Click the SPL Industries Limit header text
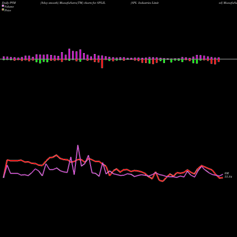The image size is (237, 237). (145, 3)
